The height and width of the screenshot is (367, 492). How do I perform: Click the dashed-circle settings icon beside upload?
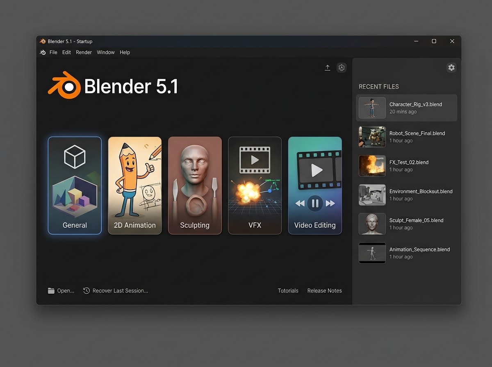click(342, 68)
